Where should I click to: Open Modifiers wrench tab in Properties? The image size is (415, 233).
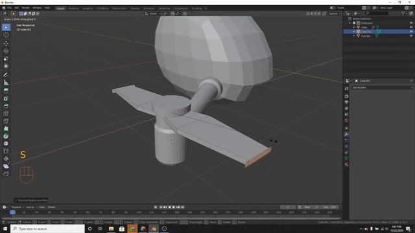pyautogui.click(x=346, y=134)
